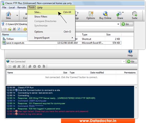Click remote Name column header
Image resolution: width=146 pixels, height=123 pixels.
(x=30, y=73)
